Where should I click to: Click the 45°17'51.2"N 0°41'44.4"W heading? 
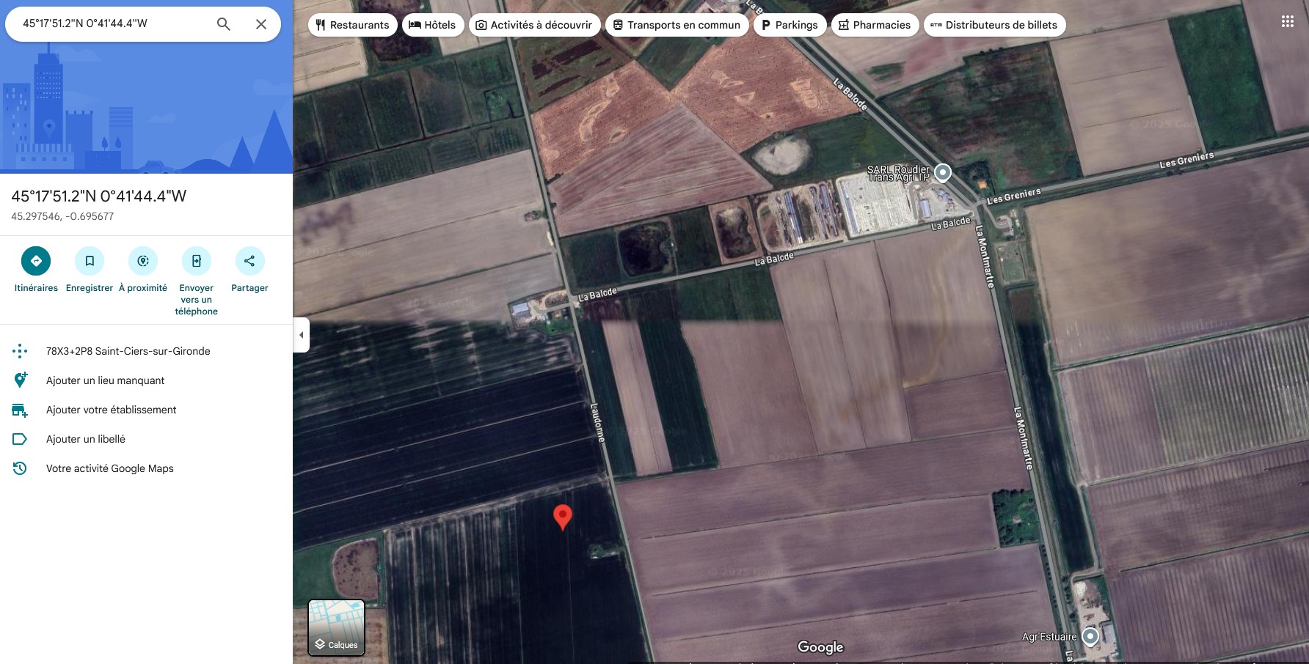tap(99, 196)
